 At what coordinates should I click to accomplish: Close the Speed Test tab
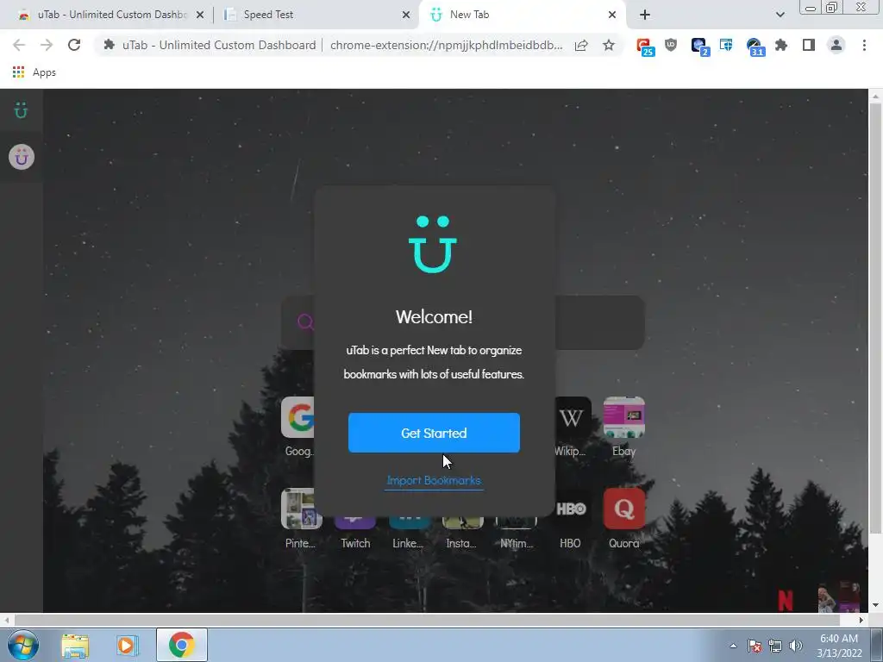tap(405, 16)
